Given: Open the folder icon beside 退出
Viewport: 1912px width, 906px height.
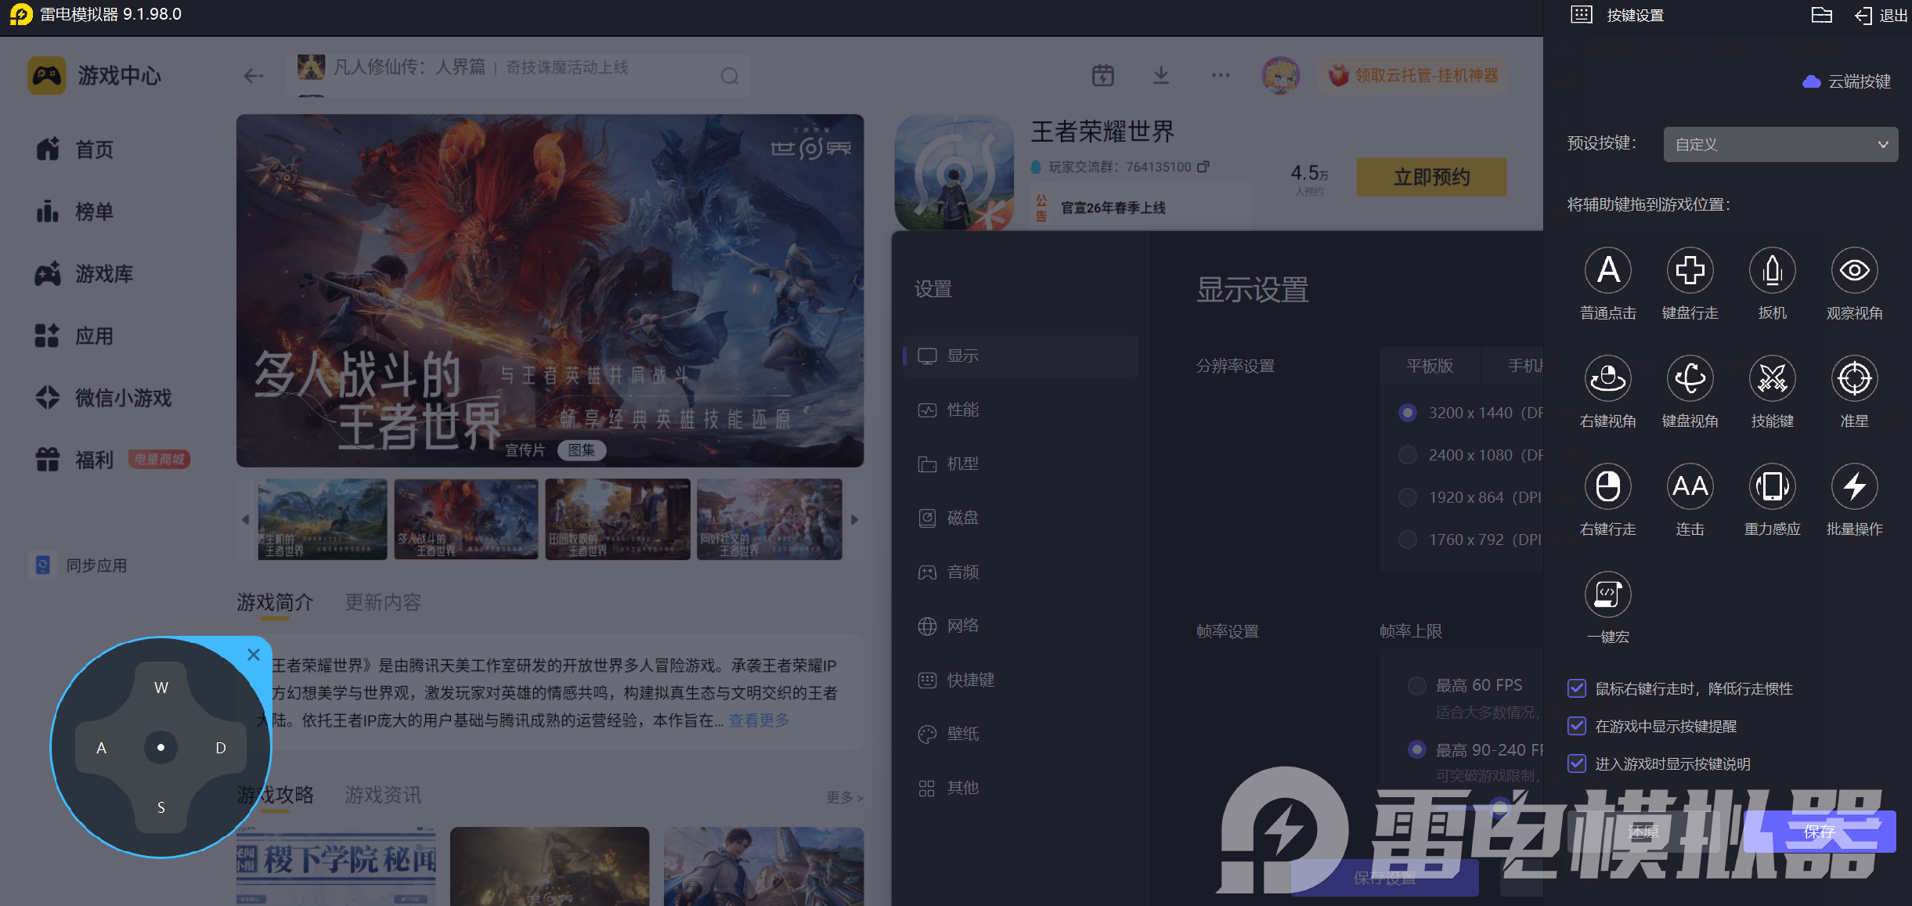Looking at the screenshot, I should (1821, 16).
